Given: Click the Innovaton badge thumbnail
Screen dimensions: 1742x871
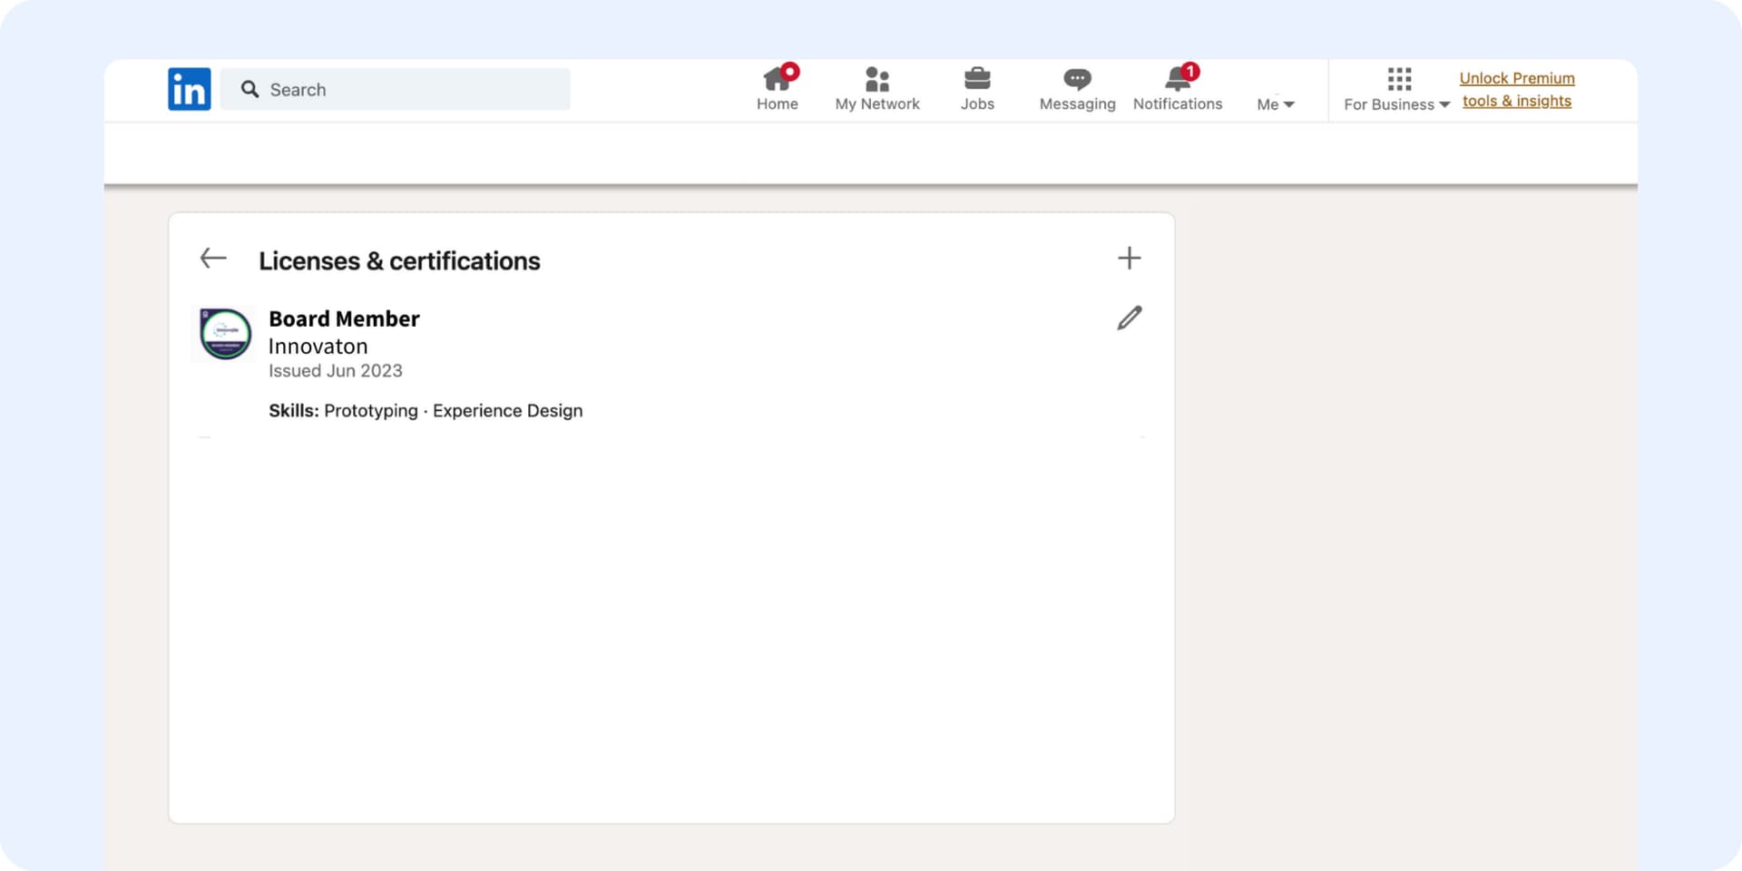Looking at the screenshot, I should pos(225,334).
